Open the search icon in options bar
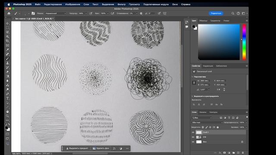This screenshot has width=276, height=155. coord(233,13)
